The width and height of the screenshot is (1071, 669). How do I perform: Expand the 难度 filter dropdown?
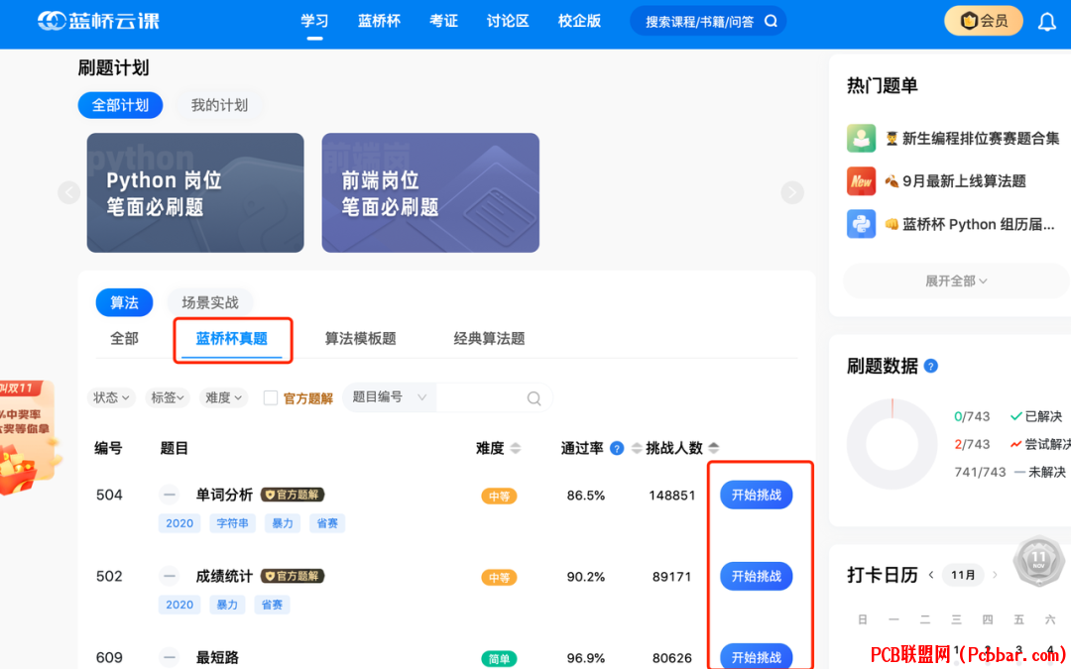coord(223,397)
